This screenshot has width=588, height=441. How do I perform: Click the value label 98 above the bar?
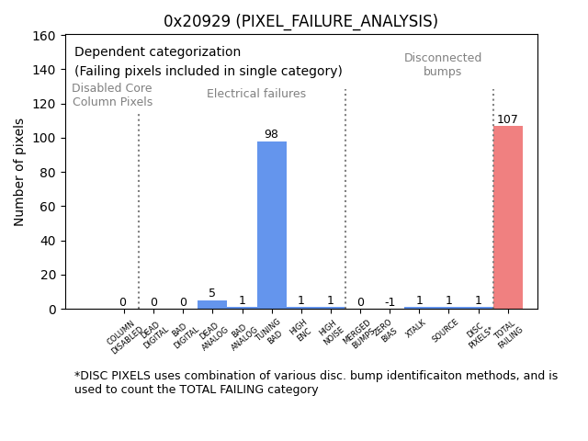(x=271, y=135)
